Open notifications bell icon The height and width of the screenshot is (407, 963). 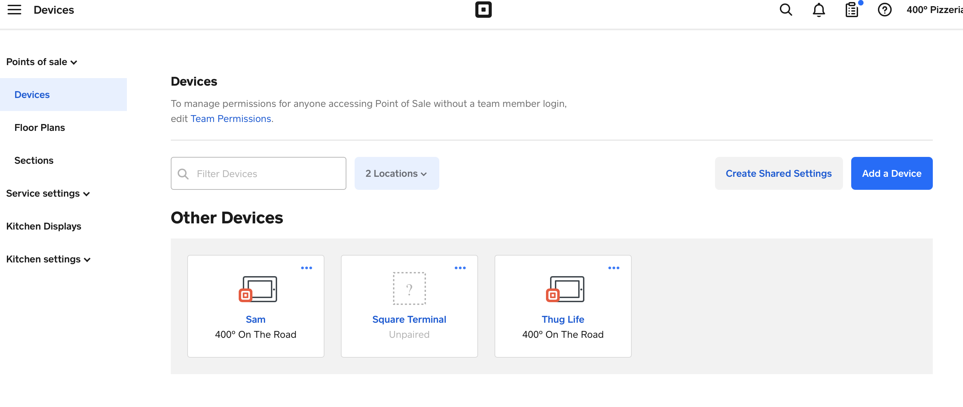(818, 10)
